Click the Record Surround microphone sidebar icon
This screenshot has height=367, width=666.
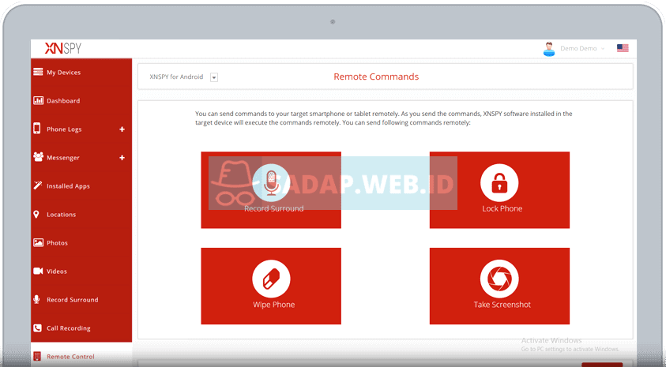36,299
